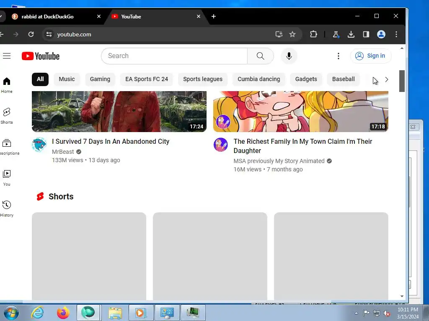429x321 pixels.
Task: Open Windows Start button
Action: 11,313
